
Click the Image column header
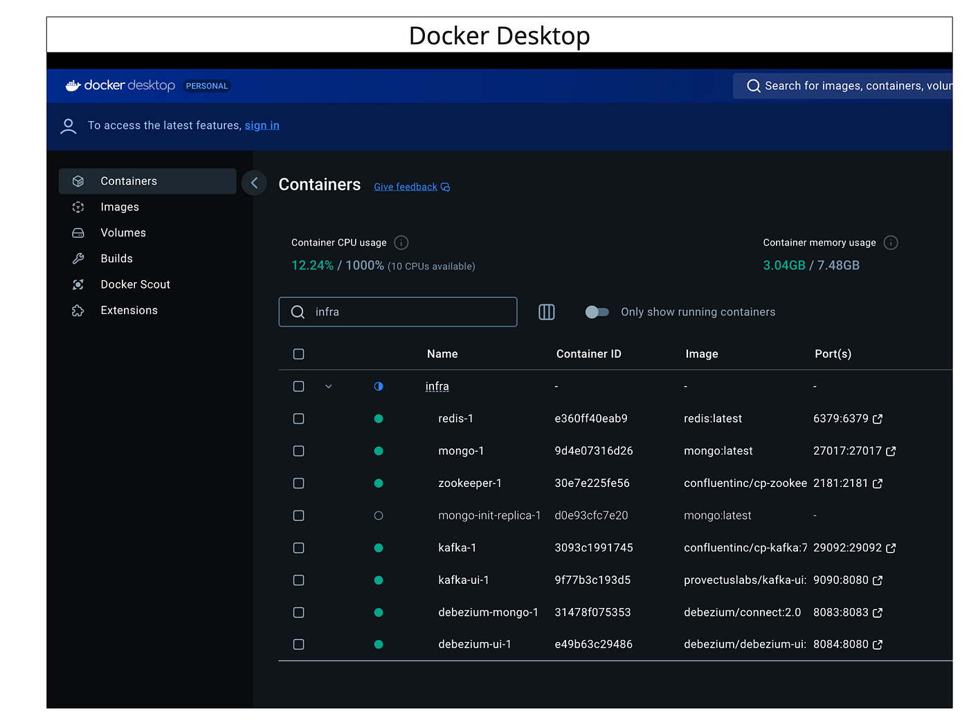point(702,354)
